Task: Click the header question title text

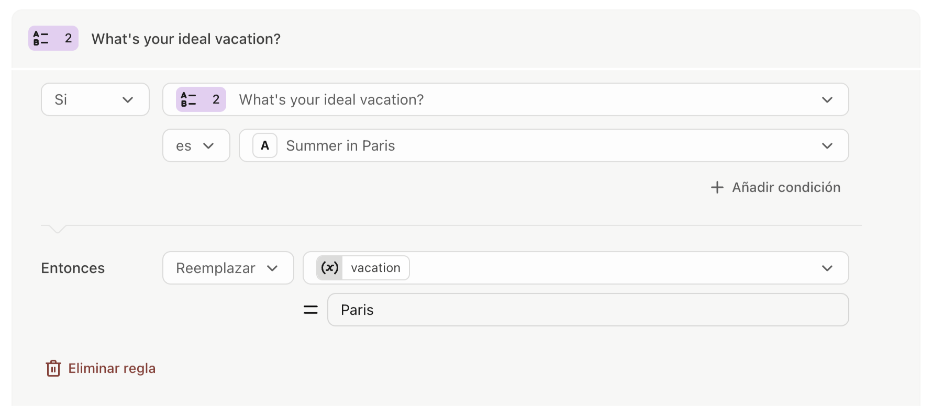Action: click(x=186, y=39)
